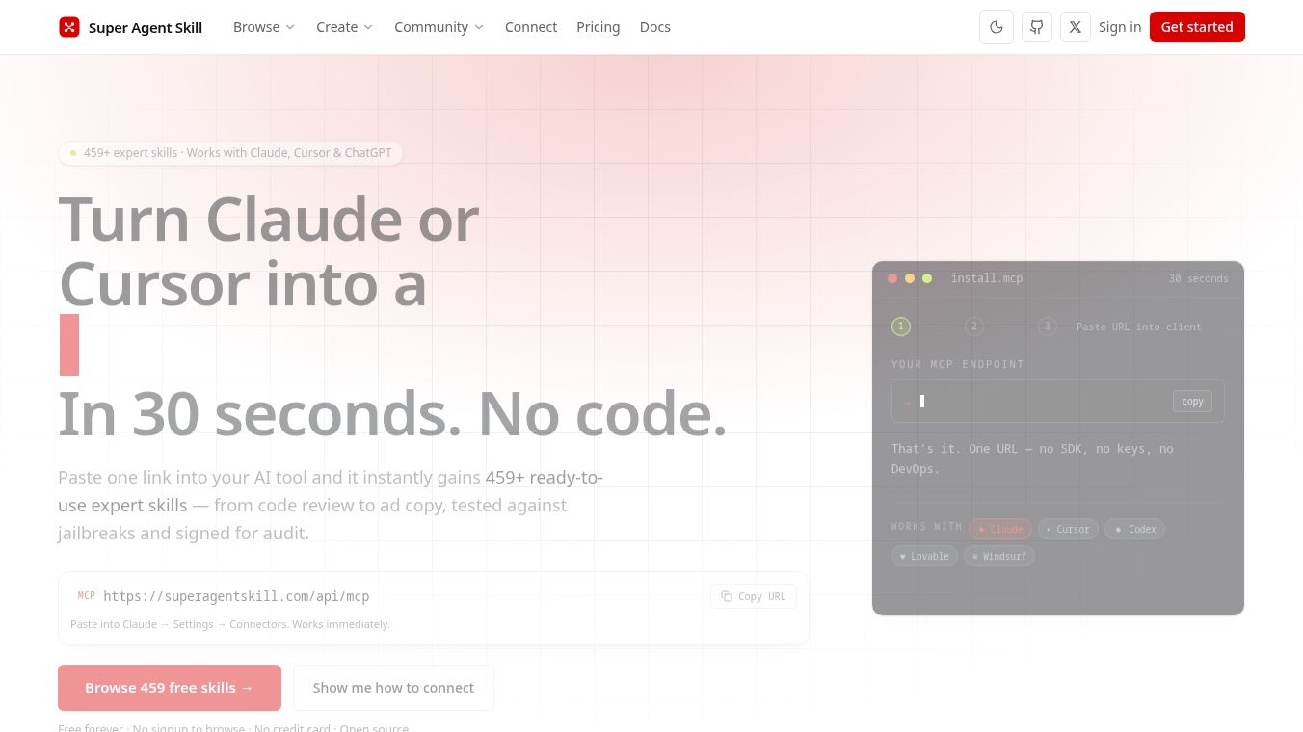Click Browse 459 free skills button
This screenshot has width=1303, height=732.
[x=170, y=688]
